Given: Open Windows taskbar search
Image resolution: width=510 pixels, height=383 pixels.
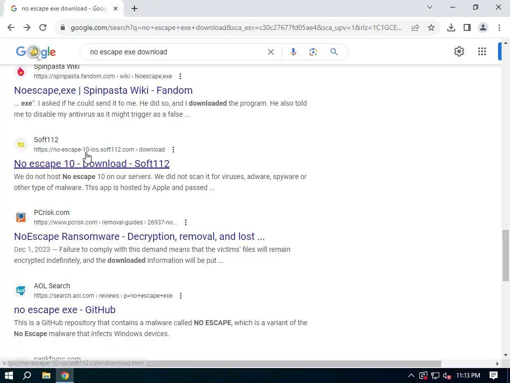Looking at the screenshot, I should pyautogui.click(x=27, y=376).
